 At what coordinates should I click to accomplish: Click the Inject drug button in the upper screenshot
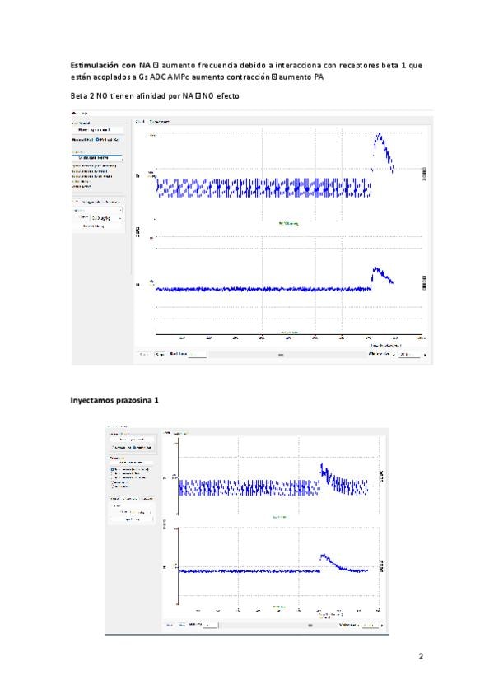[94, 226]
